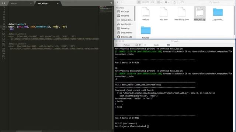
Task: Switch Finder to icon view
Action: (x=139, y=2)
